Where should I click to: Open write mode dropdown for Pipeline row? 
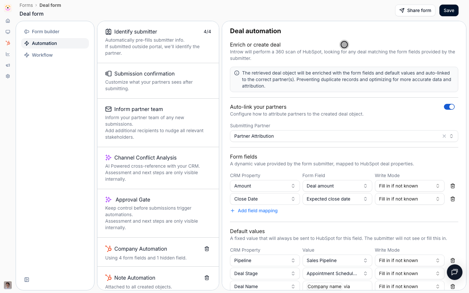pos(409,260)
